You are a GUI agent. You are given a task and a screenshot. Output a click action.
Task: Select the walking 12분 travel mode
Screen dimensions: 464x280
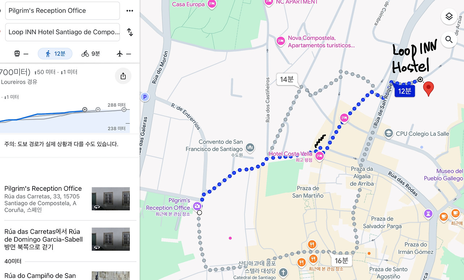pyautogui.click(x=55, y=54)
